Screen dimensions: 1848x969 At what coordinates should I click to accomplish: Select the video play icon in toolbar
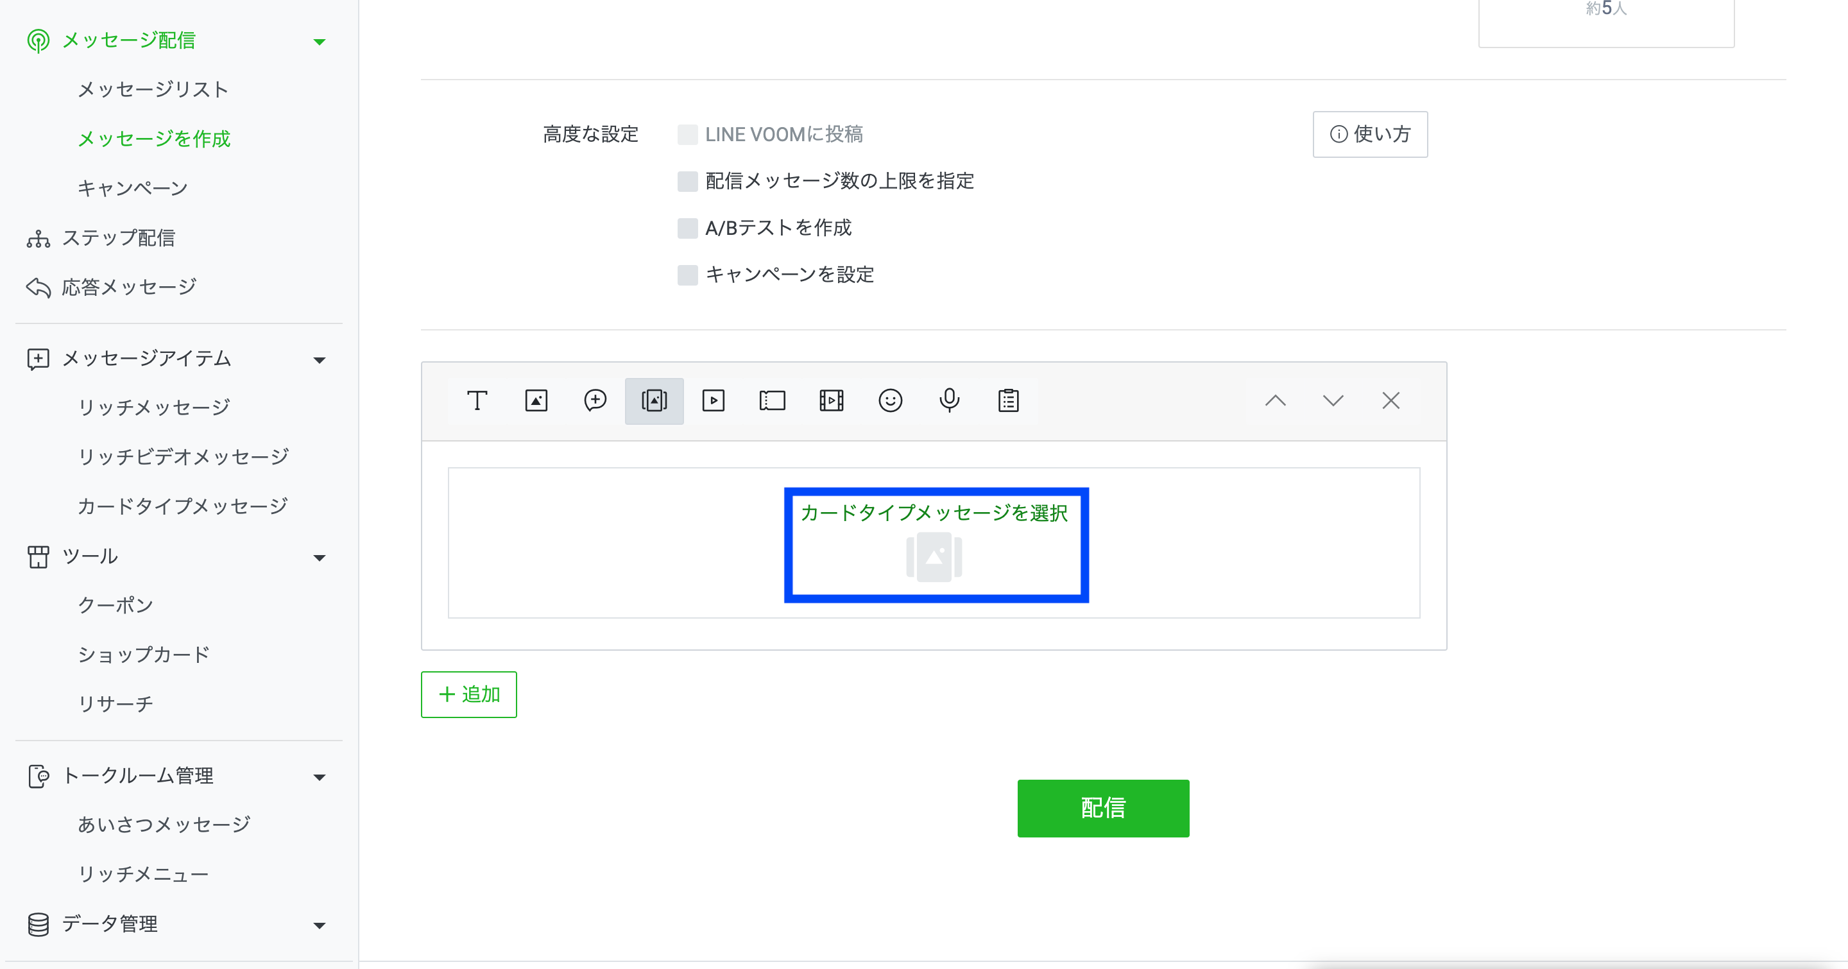point(713,400)
